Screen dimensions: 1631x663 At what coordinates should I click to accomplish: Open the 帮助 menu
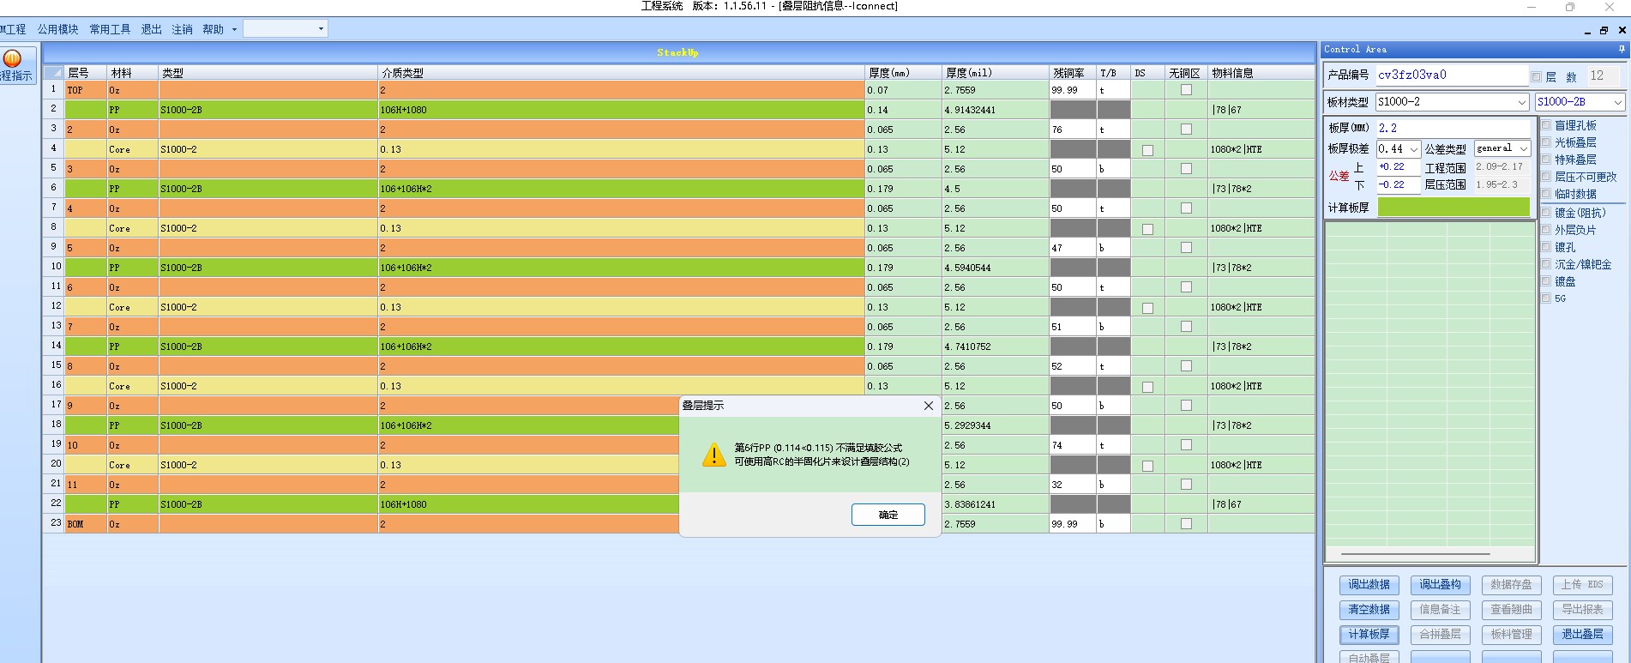tap(213, 29)
